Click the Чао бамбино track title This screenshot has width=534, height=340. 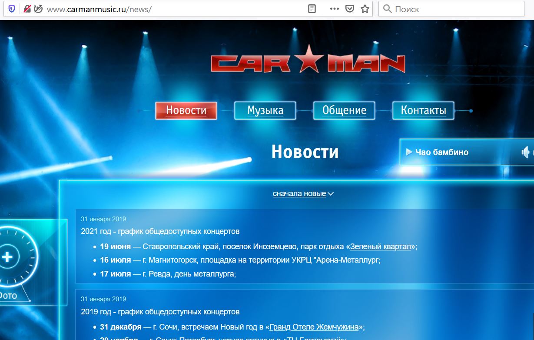[x=442, y=152]
